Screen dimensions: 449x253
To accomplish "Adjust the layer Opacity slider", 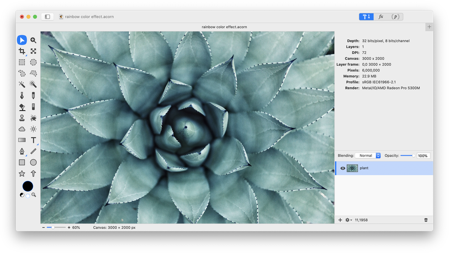I will pos(407,156).
